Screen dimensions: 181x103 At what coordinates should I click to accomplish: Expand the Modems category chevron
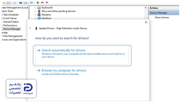[35, 15]
